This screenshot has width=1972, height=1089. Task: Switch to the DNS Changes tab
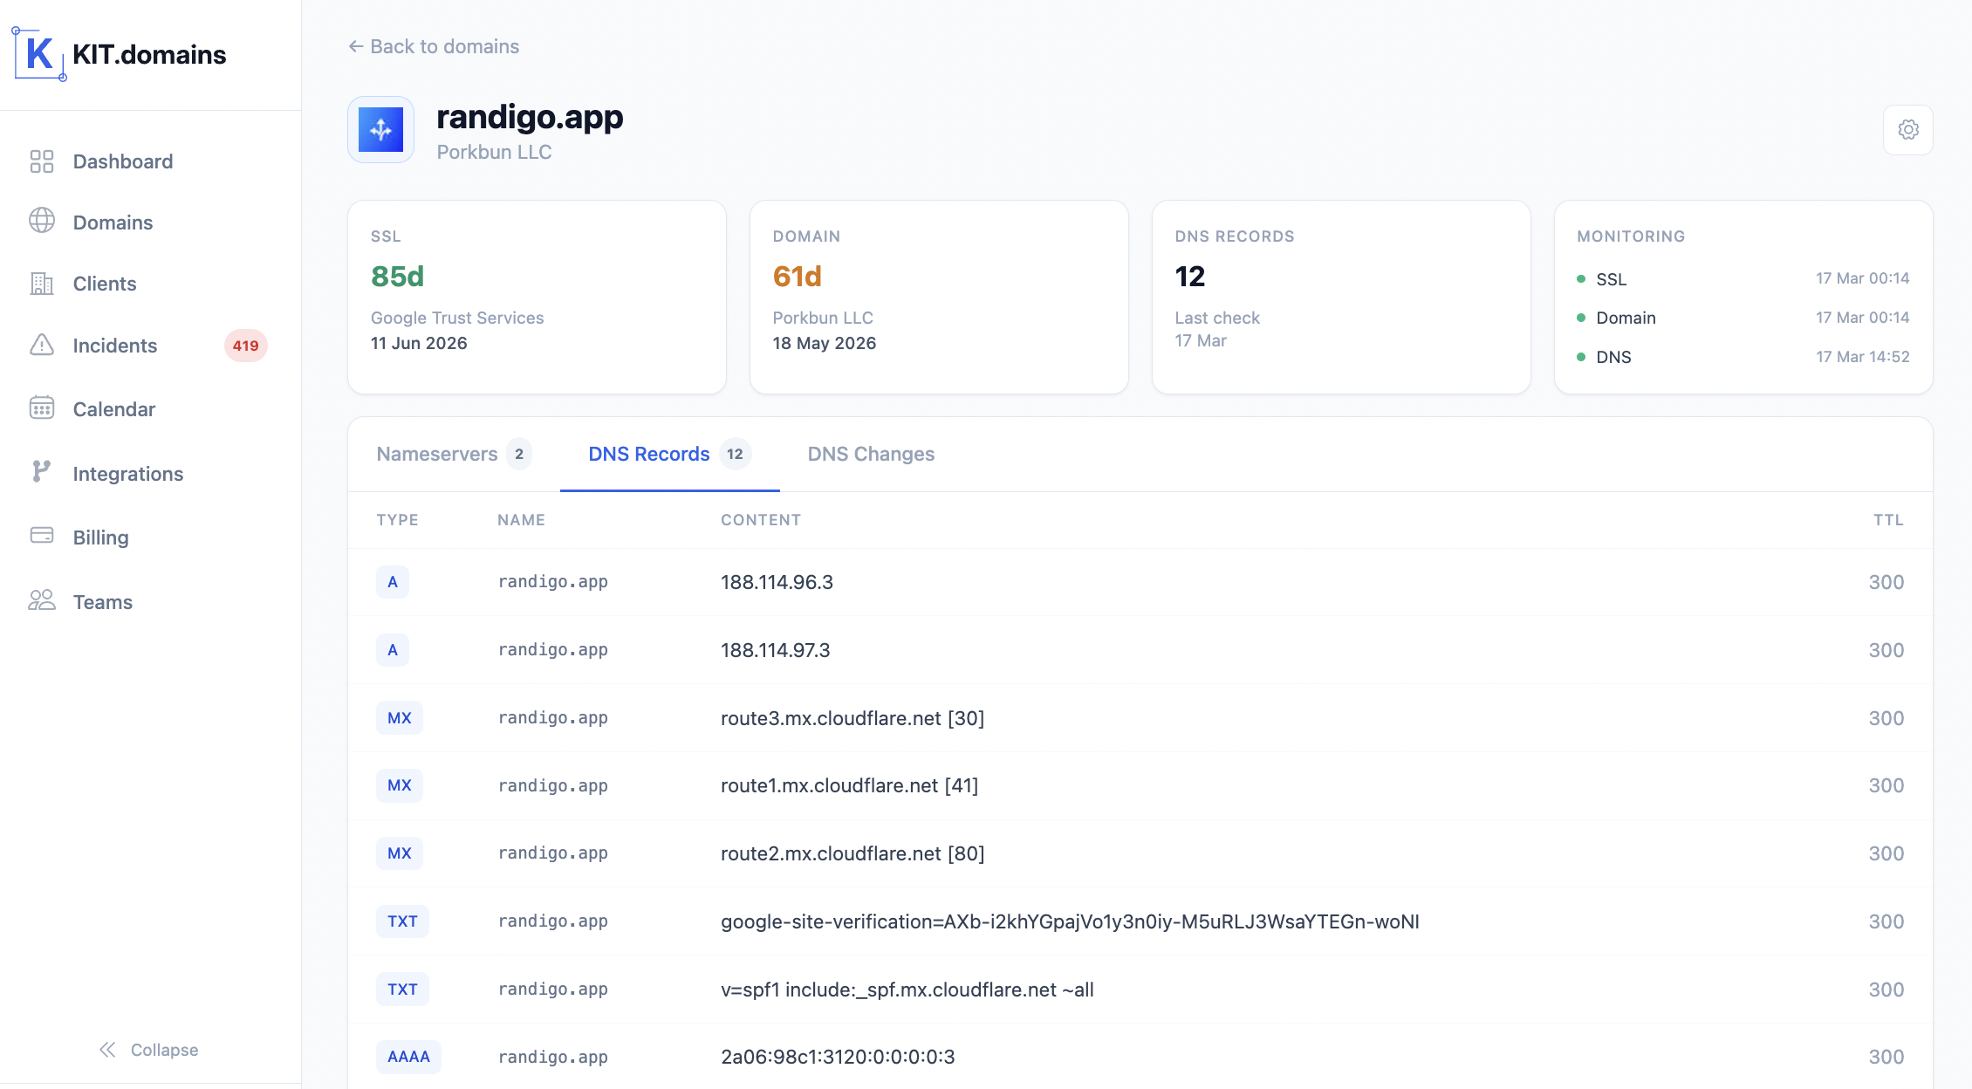pyautogui.click(x=870, y=454)
